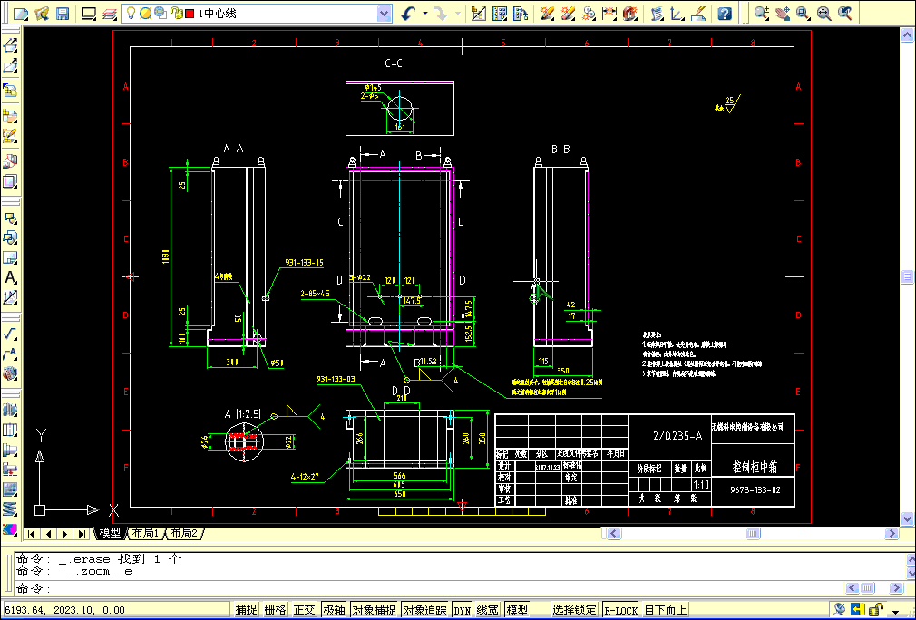This screenshot has height=620, width=916.
Task: Click the red magnet snap icon
Action: click(630, 14)
